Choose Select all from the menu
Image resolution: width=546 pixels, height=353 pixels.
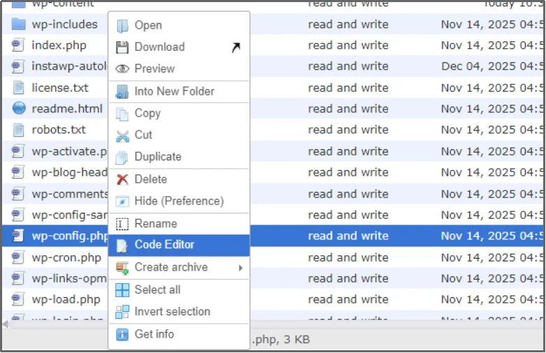coord(179,290)
